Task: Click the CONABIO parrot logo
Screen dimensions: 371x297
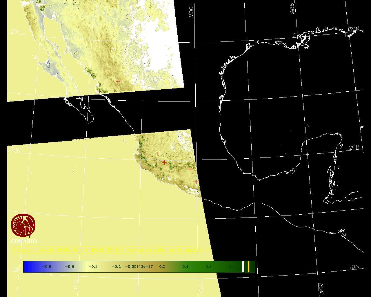Action: 23,226
